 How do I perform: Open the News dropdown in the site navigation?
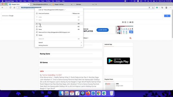(86, 38)
